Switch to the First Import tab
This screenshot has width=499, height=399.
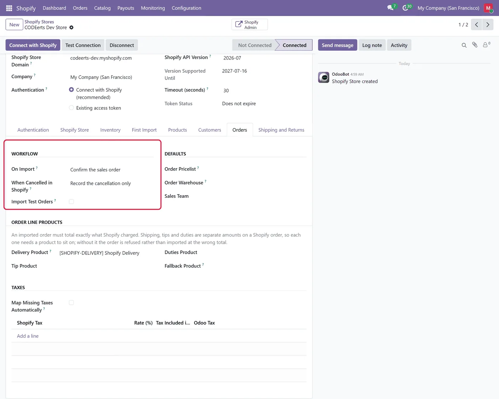click(144, 130)
